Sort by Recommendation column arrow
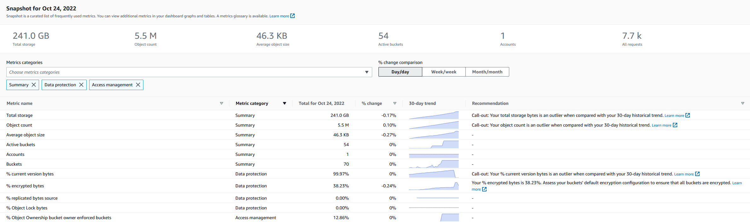 pyautogui.click(x=742, y=103)
